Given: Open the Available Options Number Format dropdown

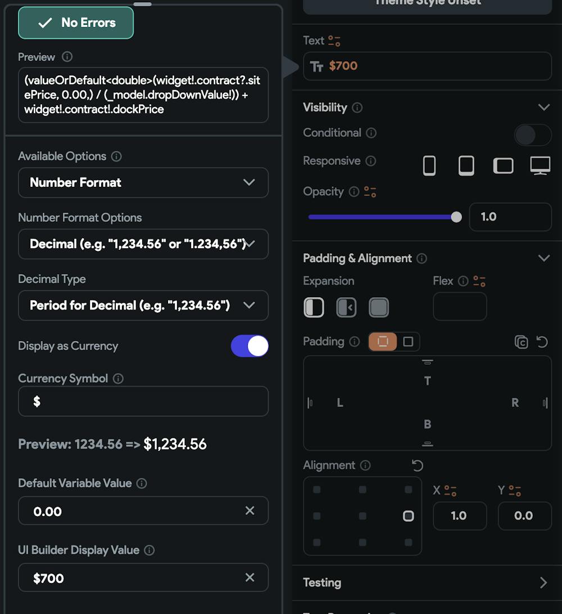Looking at the screenshot, I should (143, 182).
